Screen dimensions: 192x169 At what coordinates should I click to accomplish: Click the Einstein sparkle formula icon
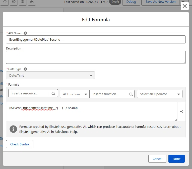(x=181, y=111)
